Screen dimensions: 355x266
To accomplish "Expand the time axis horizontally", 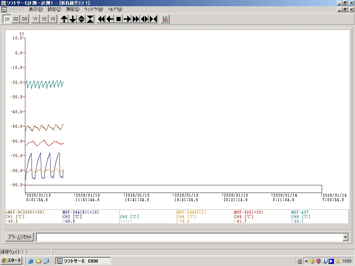I will pos(145,19).
